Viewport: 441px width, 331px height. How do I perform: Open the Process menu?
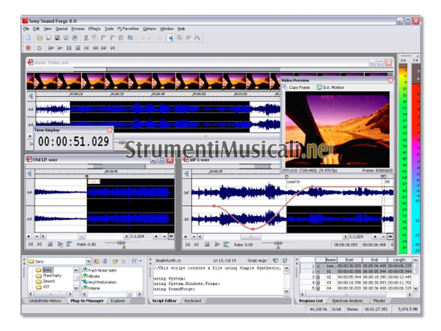[x=78, y=28]
